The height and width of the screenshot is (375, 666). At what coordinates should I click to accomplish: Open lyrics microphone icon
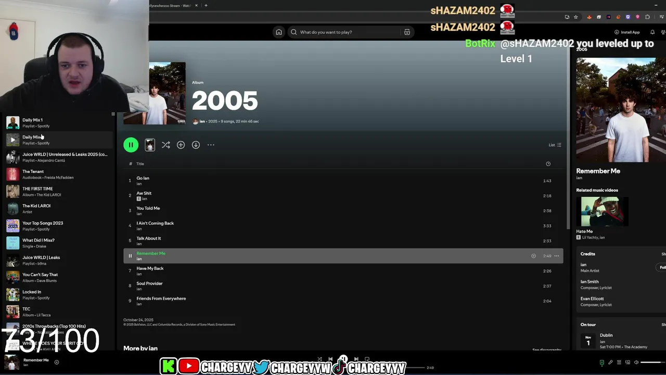coord(610,362)
